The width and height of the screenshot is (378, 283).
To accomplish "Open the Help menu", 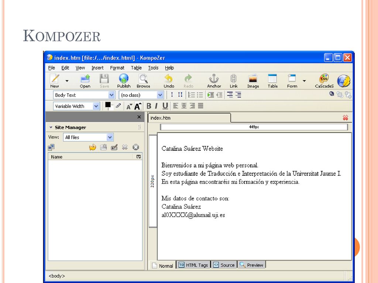I will (x=169, y=68).
